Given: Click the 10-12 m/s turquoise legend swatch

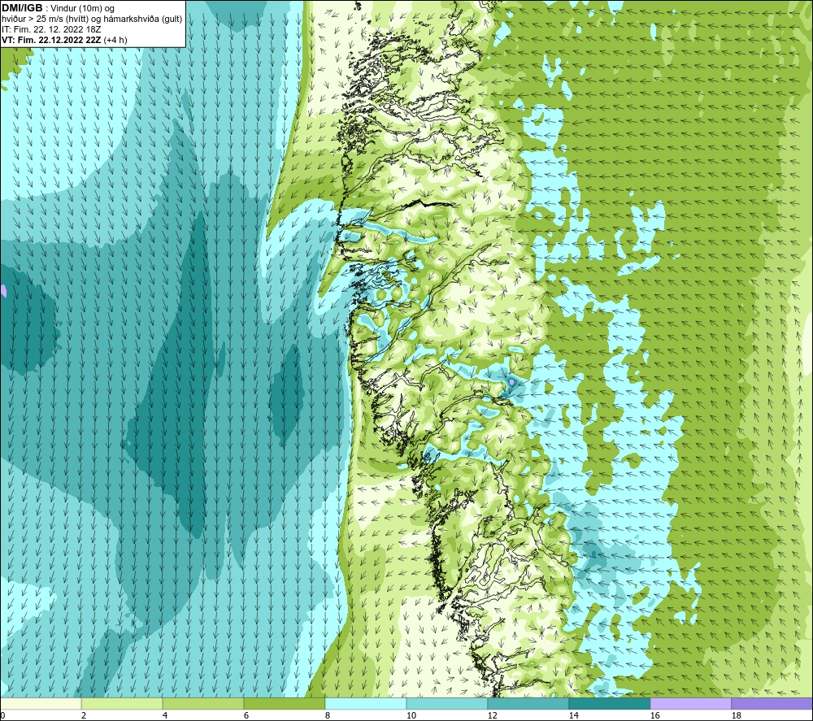Looking at the screenshot, I should [447, 703].
